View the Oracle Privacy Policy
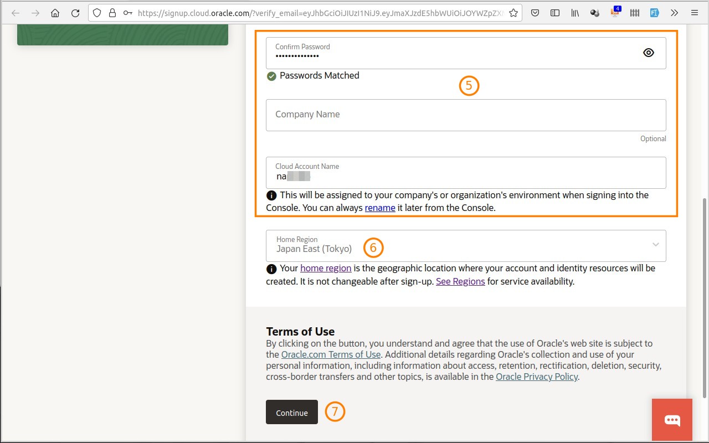 pyautogui.click(x=537, y=377)
